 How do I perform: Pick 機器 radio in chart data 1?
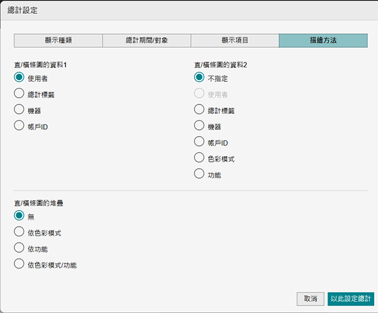(x=19, y=110)
